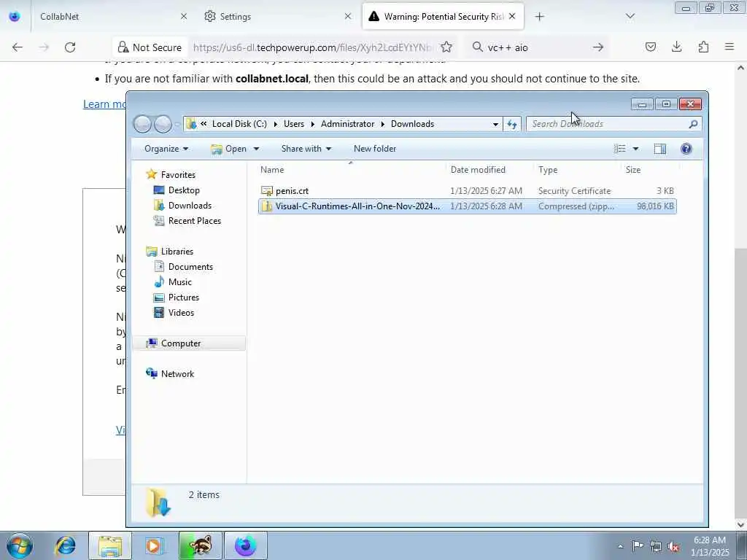Change your view icon in Explorer
Image resolution: width=747 pixels, height=560 pixels.
click(620, 149)
